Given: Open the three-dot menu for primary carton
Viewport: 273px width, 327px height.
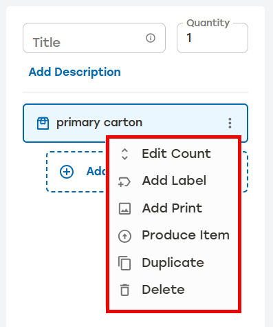Looking at the screenshot, I should click(x=230, y=123).
